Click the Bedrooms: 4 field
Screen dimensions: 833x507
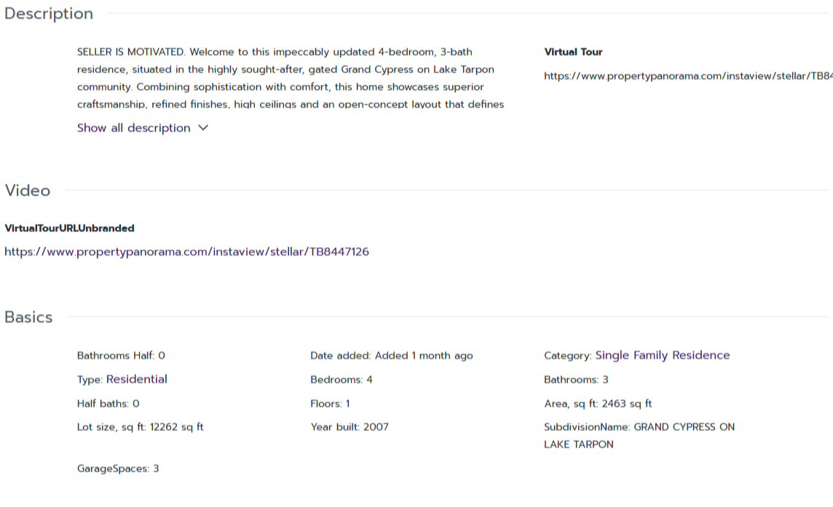[x=341, y=380]
